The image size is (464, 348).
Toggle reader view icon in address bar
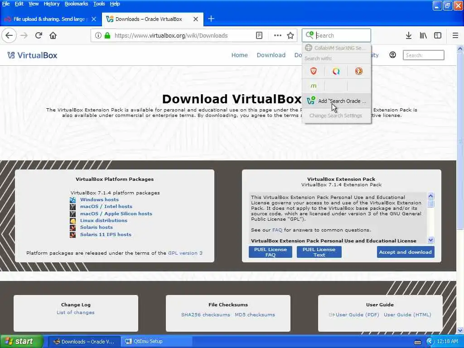[259, 35]
